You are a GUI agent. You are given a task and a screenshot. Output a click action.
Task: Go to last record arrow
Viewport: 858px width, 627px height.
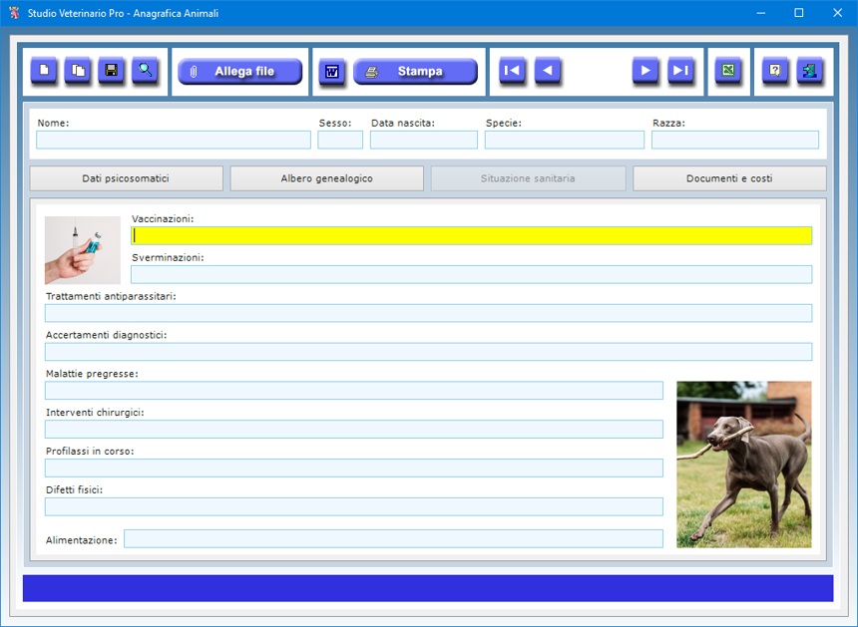coord(680,71)
